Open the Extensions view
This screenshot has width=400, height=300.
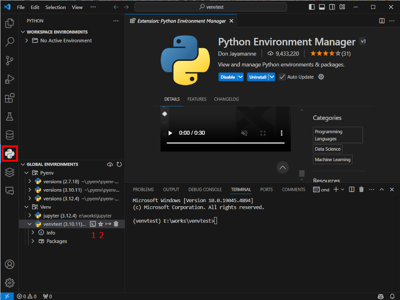coord(9,98)
